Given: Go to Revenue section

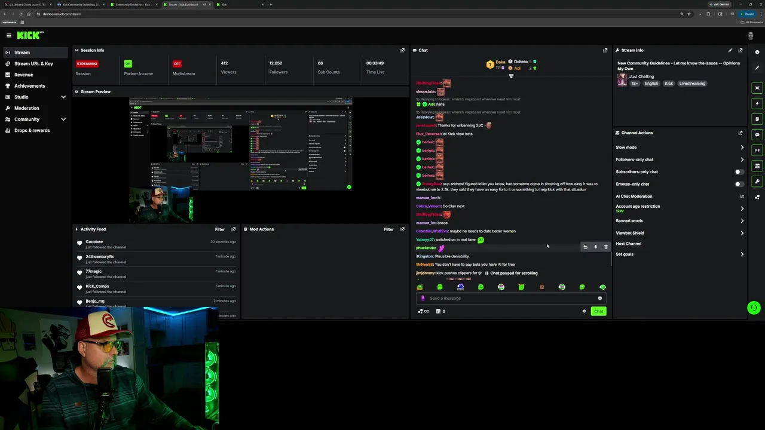Looking at the screenshot, I should pos(35,75).
